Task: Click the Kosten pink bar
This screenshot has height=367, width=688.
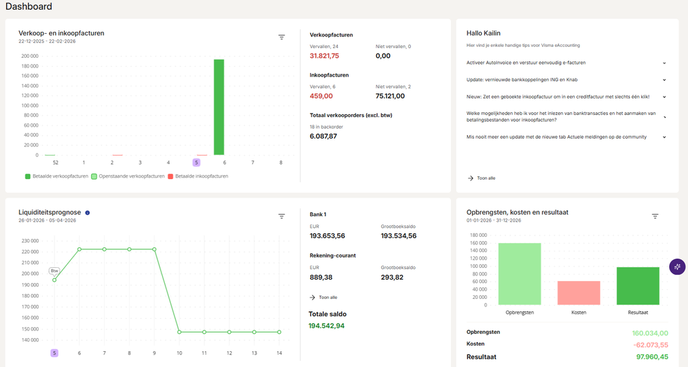Action: coord(579,293)
